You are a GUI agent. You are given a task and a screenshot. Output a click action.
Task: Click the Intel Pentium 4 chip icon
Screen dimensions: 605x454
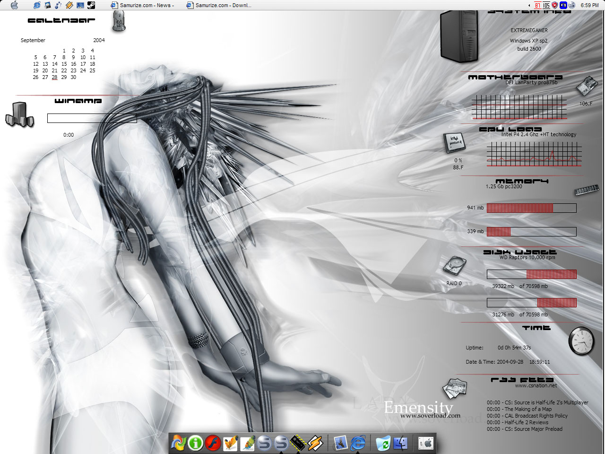(454, 142)
